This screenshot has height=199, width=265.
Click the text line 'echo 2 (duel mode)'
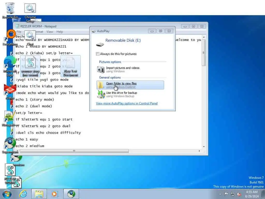pos(34,106)
